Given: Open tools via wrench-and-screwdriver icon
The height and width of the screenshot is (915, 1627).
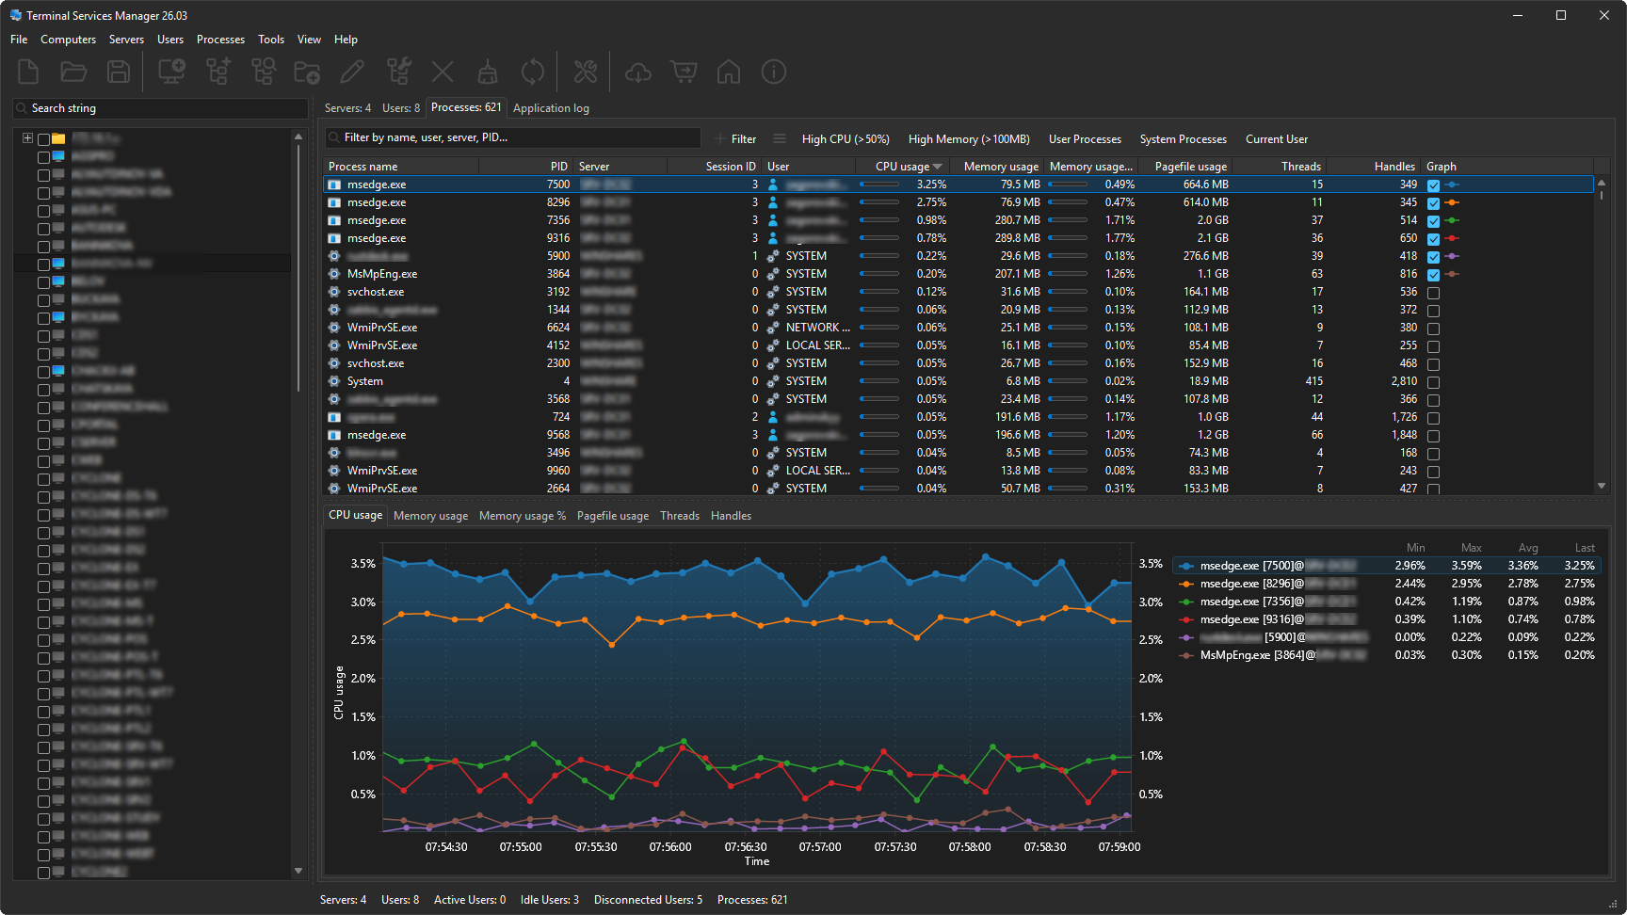Looking at the screenshot, I should [586, 72].
